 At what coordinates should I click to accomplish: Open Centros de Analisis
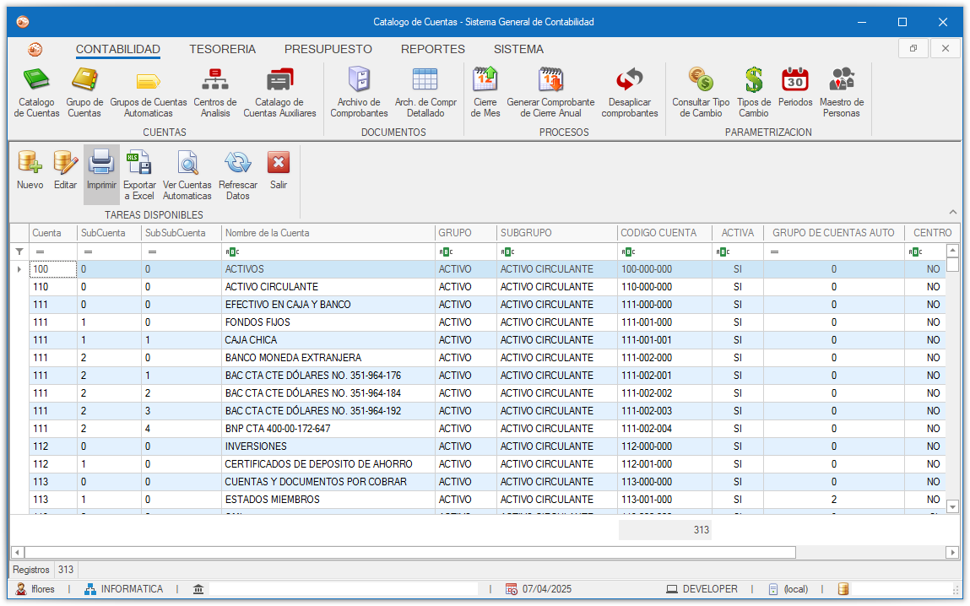pos(215,92)
